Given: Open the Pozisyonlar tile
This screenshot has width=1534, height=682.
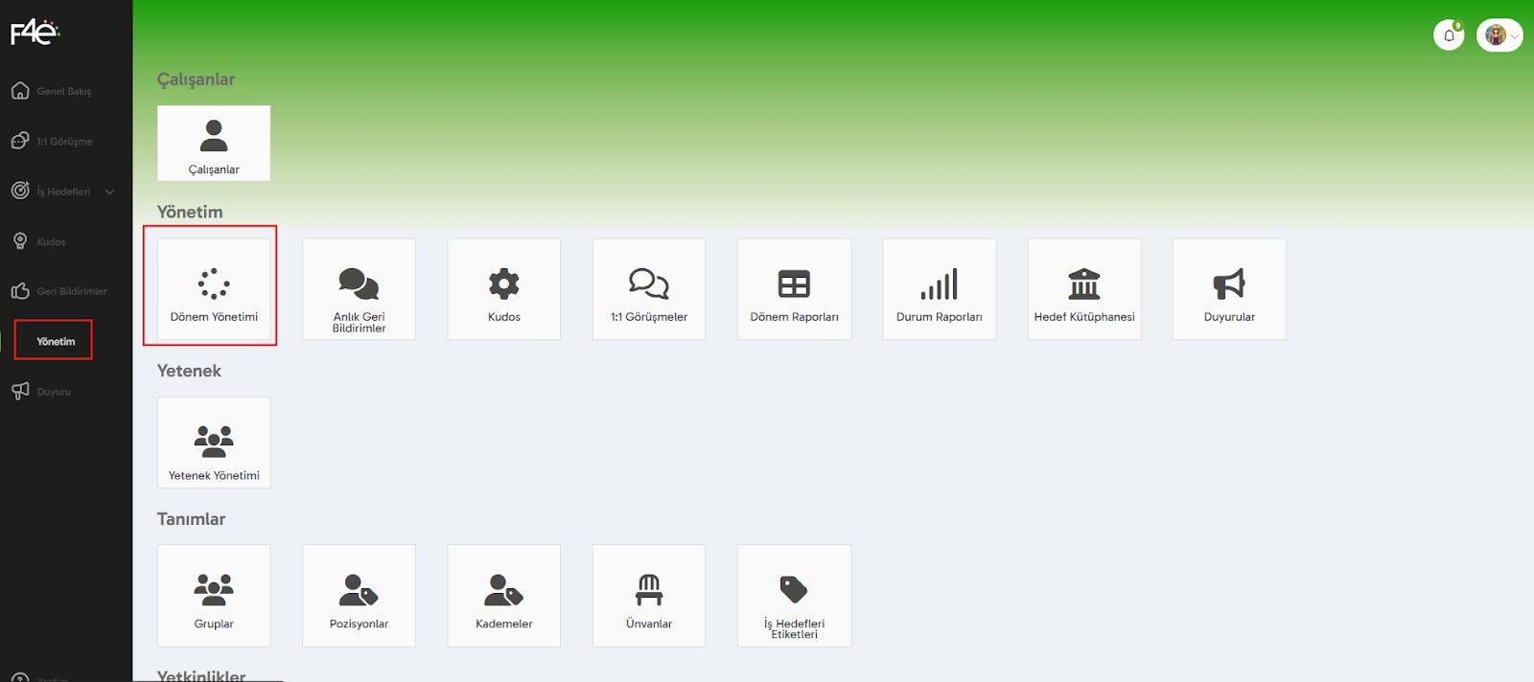Looking at the screenshot, I should 359,596.
